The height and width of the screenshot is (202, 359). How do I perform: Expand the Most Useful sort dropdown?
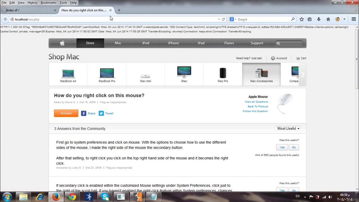click(x=288, y=128)
